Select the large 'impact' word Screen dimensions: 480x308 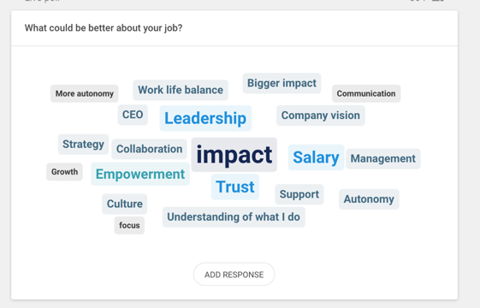click(234, 155)
